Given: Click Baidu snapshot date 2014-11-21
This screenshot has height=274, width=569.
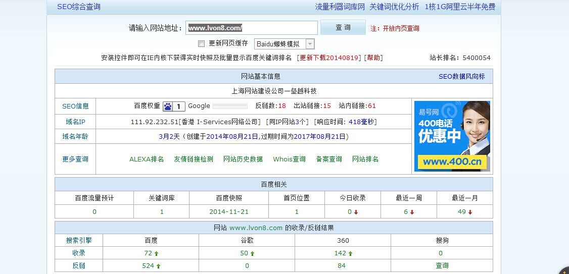Looking at the screenshot, I should pyautogui.click(x=229, y=212).
